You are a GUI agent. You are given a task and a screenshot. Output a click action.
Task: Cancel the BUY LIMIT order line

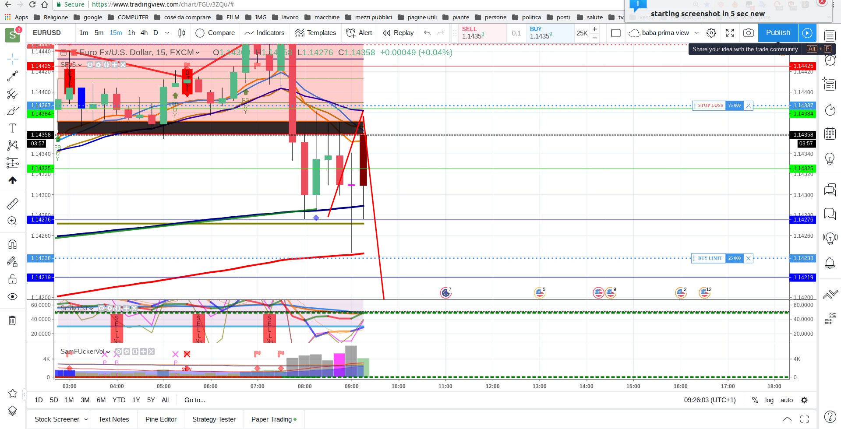[748, 258]
